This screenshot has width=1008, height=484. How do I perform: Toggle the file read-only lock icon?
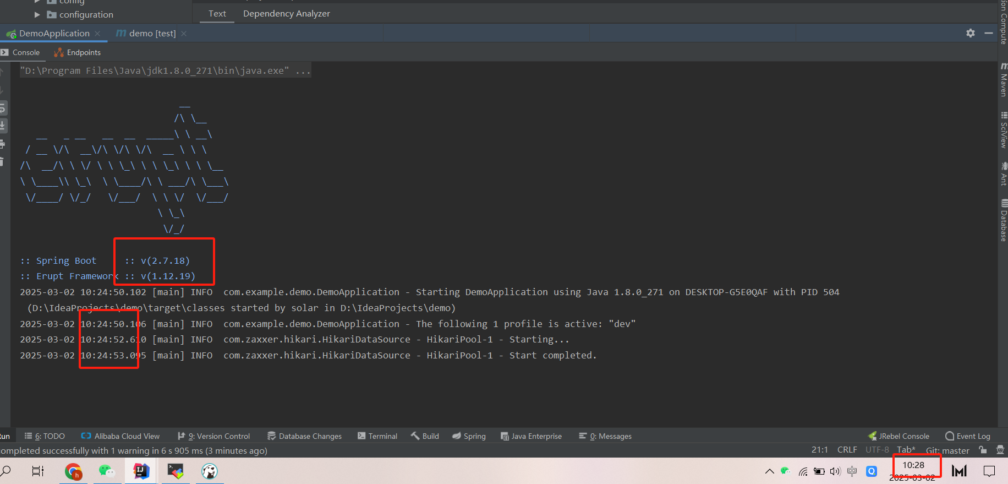pyautogui.click(x=983, y=450)
